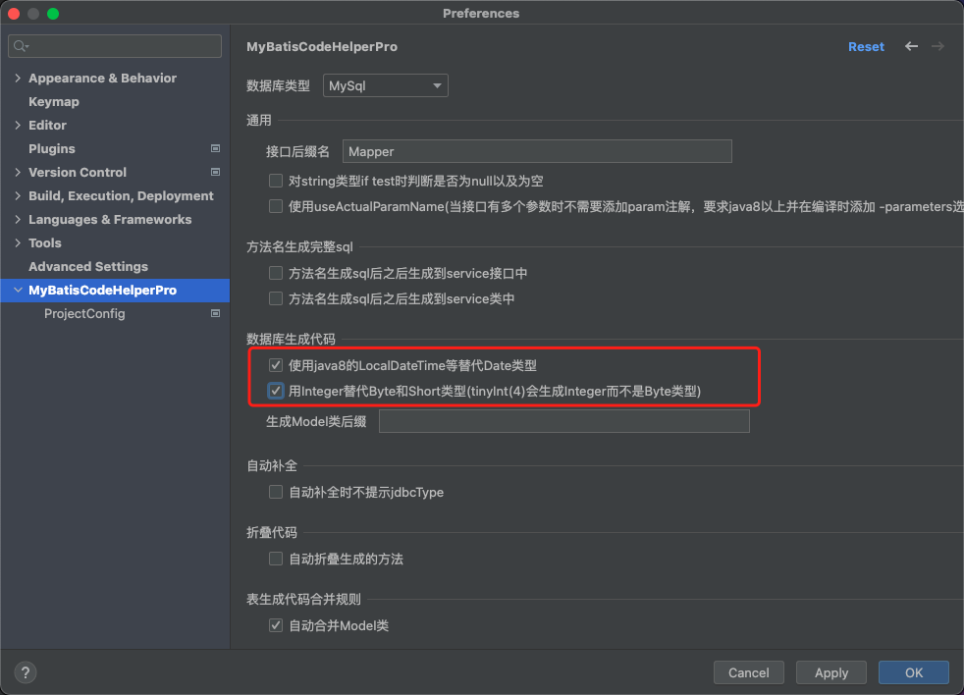Open Plugins settings page
The image size is (964, 695).
pyautogui.click(x=52, y=149)
